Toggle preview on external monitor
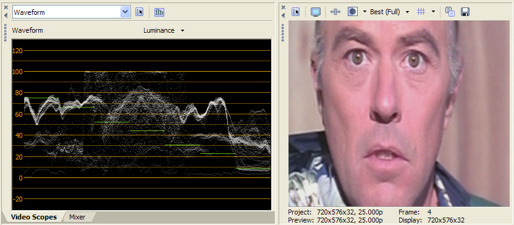This screenshot has height=225, width=514. pyautogui.click(x=315, y=12)
